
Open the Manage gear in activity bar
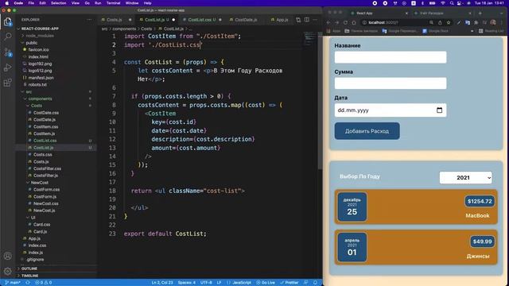click(7, 271)
